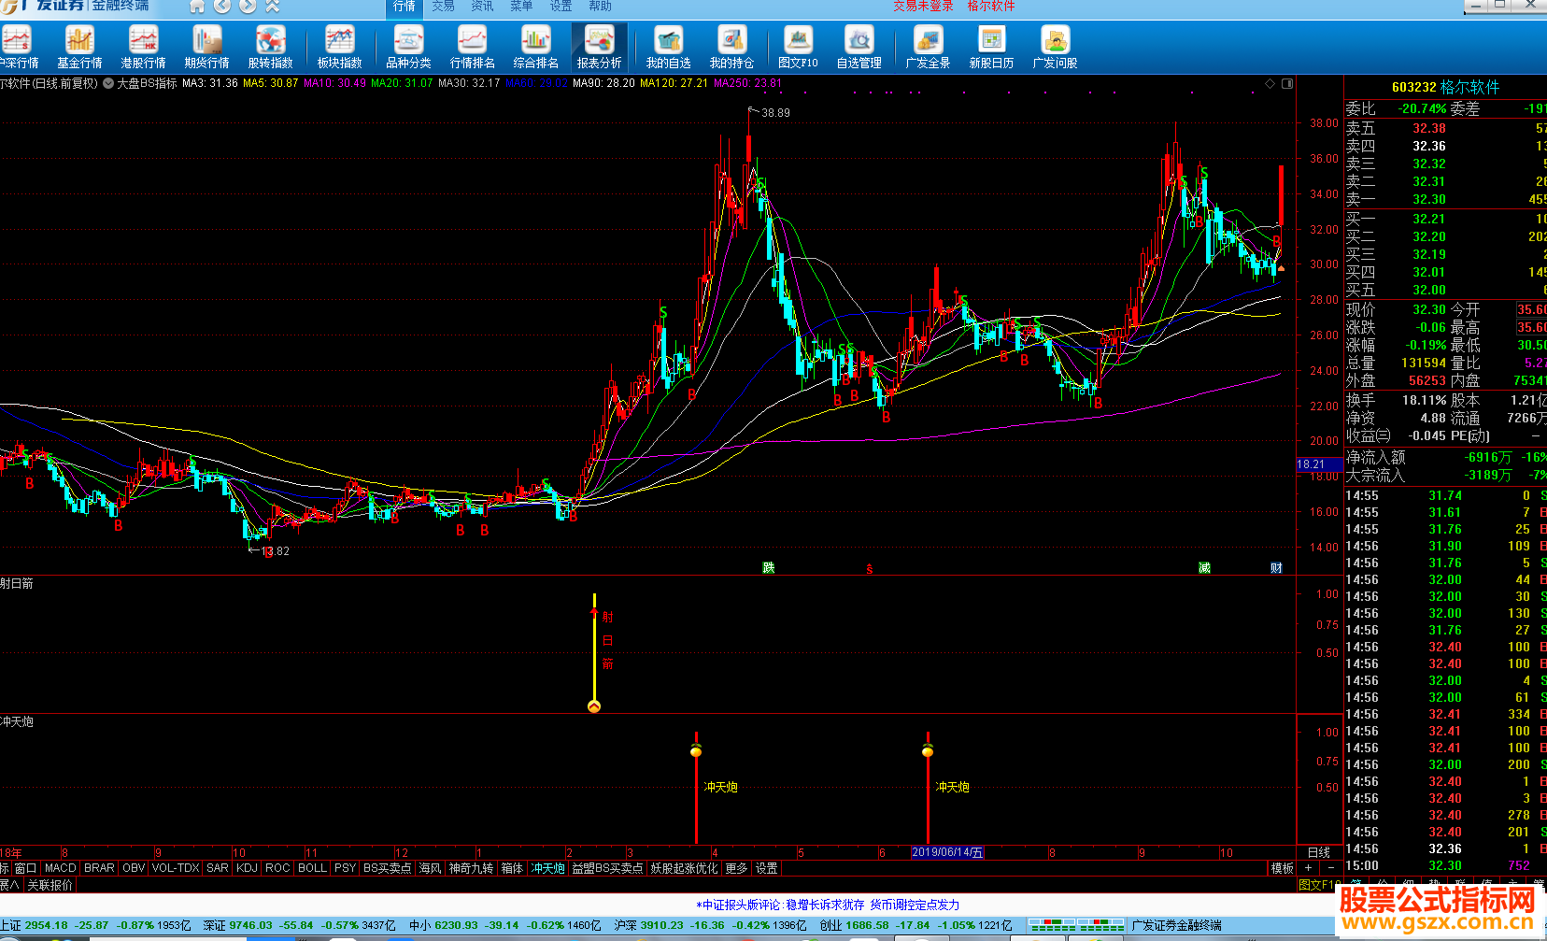Open the 报表分析 report analysis icon
Viewport: 1547px width, 941px height.
pyautogui.click(x=599, y=48)
